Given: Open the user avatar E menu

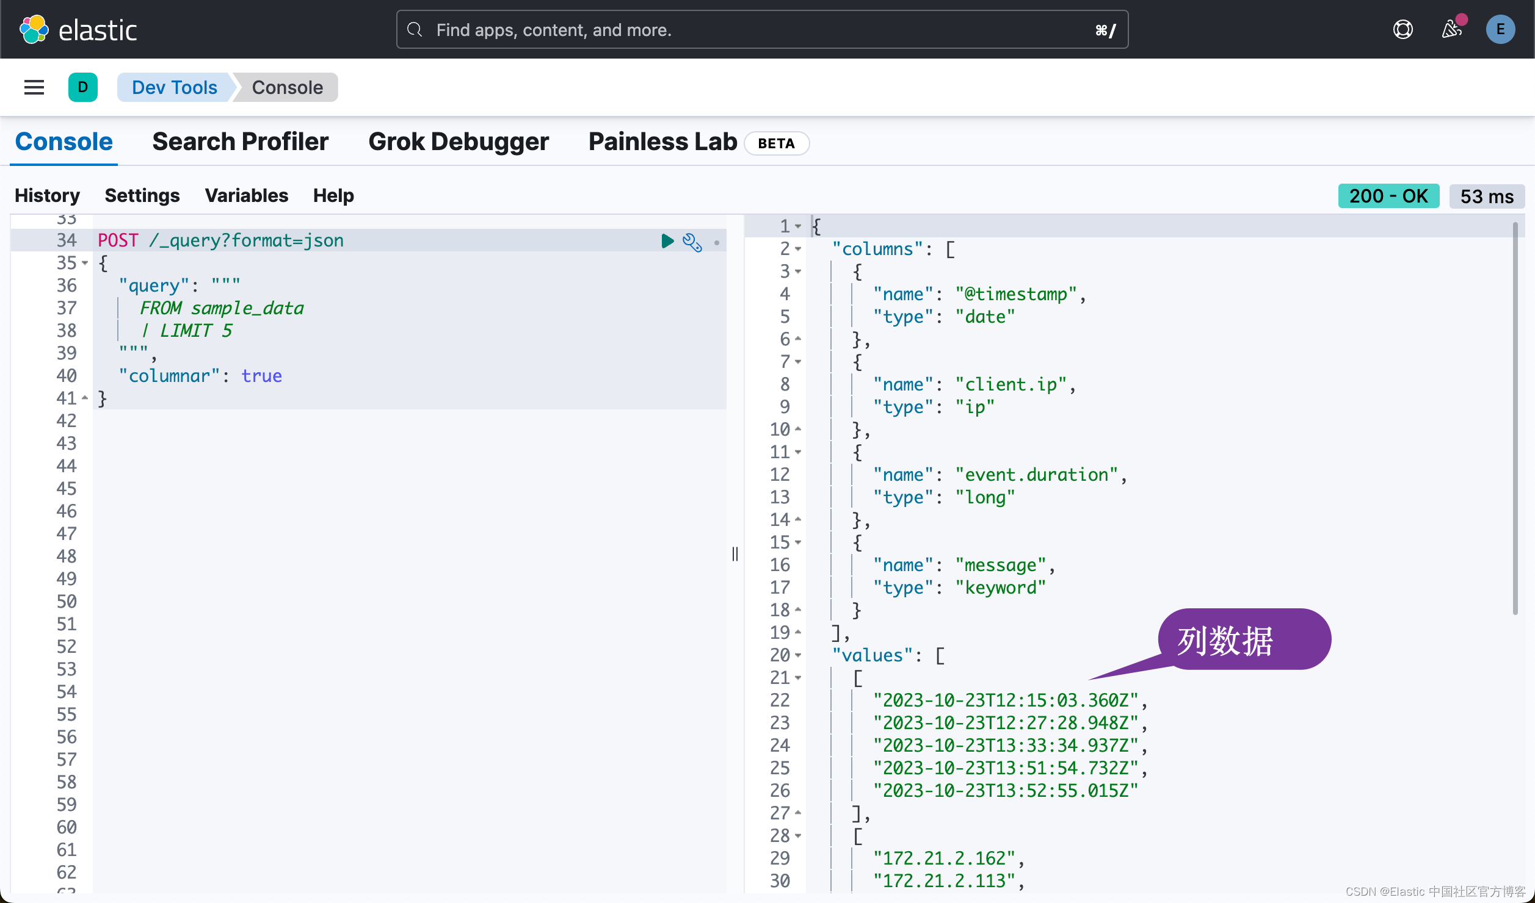Looking at the screenshot, I should click(1500, 29).
